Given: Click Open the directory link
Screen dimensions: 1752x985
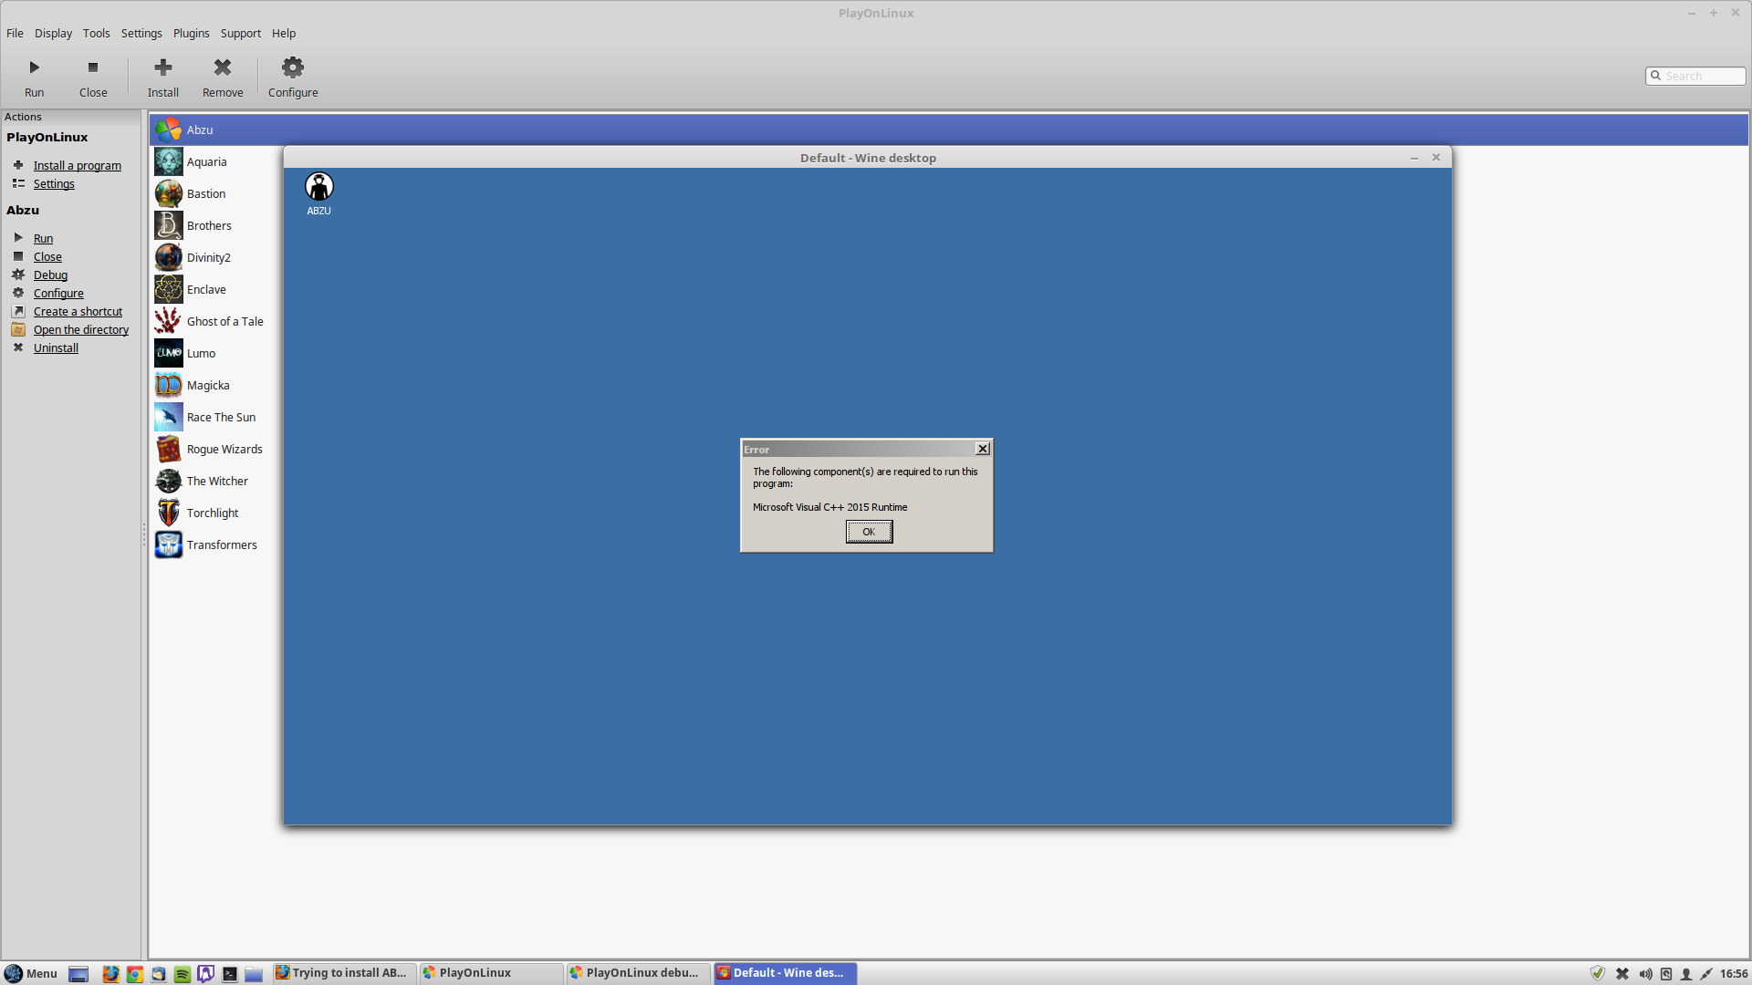Looking at the screenshot, I should tap(81, 329).
